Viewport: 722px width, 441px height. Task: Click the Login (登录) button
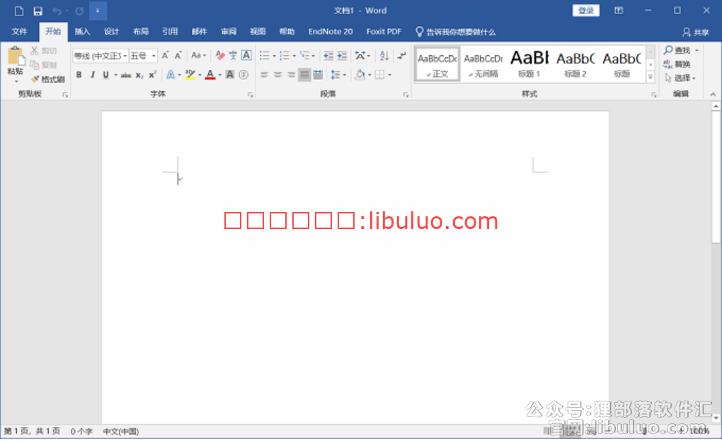[x=585, y=11]
